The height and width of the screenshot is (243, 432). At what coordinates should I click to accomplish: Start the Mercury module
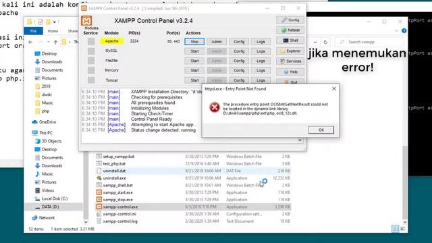pyautogui.click(x=194, y=70)
